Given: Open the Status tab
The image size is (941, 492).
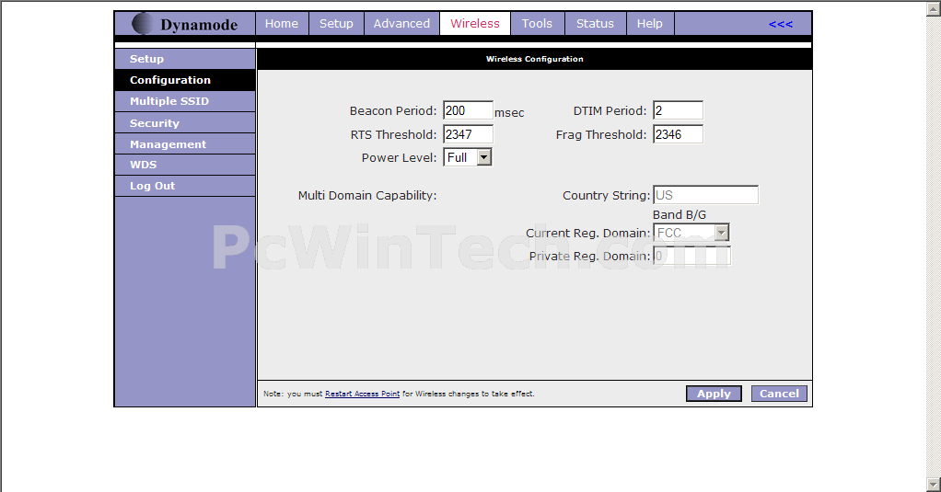Looking at the screenshot, I should [595, 23].
